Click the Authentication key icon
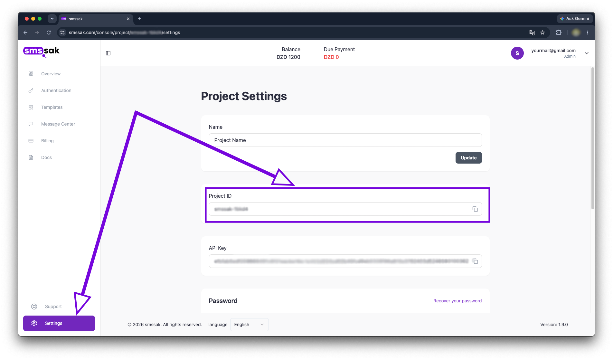The height and width of the screenshot is (360, 613). (x=31, y=90)
